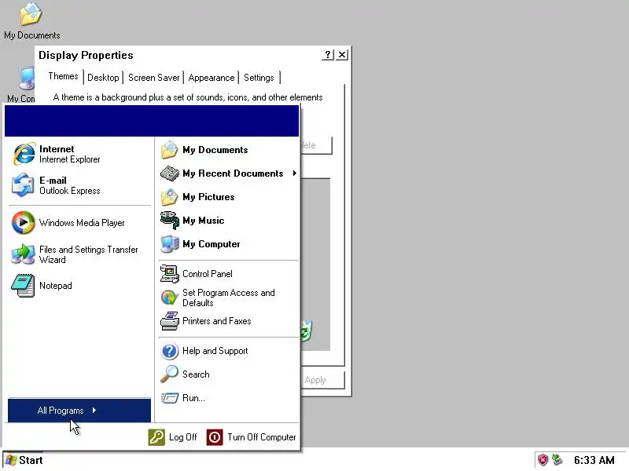Click the Start button label

coord(31,460)
